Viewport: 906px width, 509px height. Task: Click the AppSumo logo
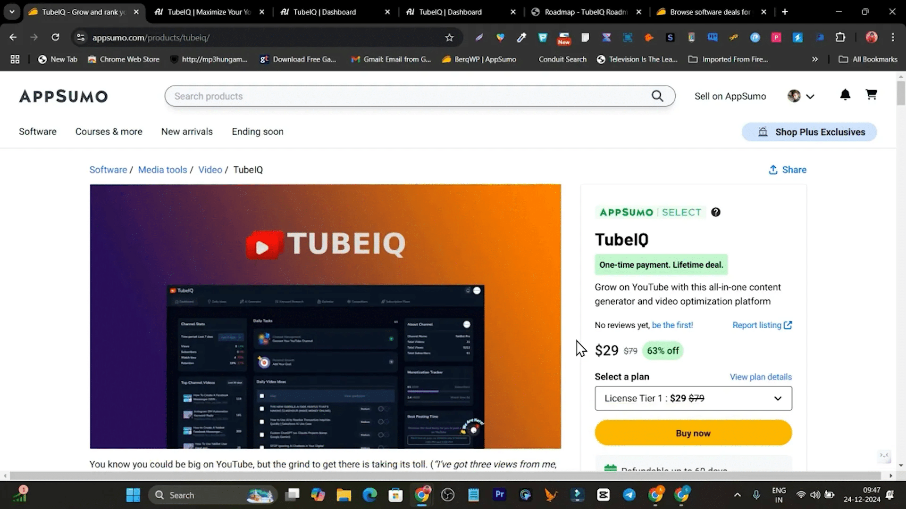(63, 97)
